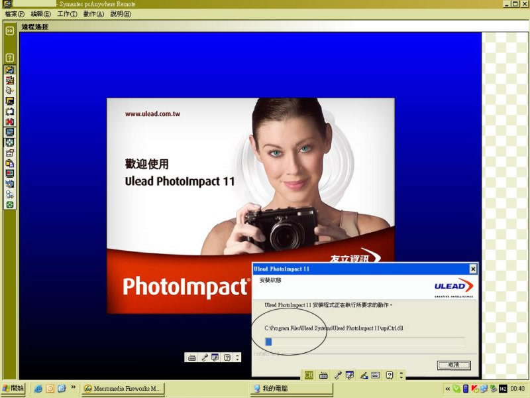Click the taskbar clock showing 00:40
Screen dimensions: 530x398
coord(517,389)
